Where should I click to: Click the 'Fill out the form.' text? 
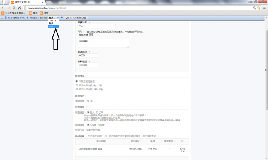click(x=17, y=18)
